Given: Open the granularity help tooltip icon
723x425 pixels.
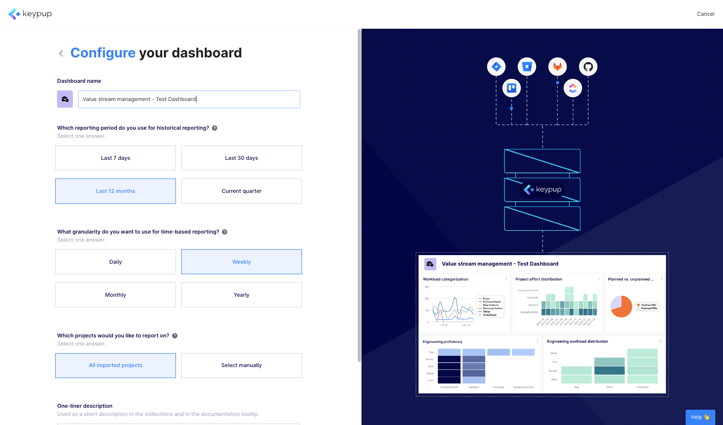Looking at the screenshot, I should 224,232.
